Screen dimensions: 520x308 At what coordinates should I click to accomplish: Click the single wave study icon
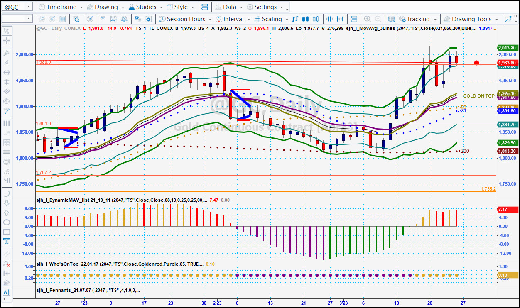103,19
